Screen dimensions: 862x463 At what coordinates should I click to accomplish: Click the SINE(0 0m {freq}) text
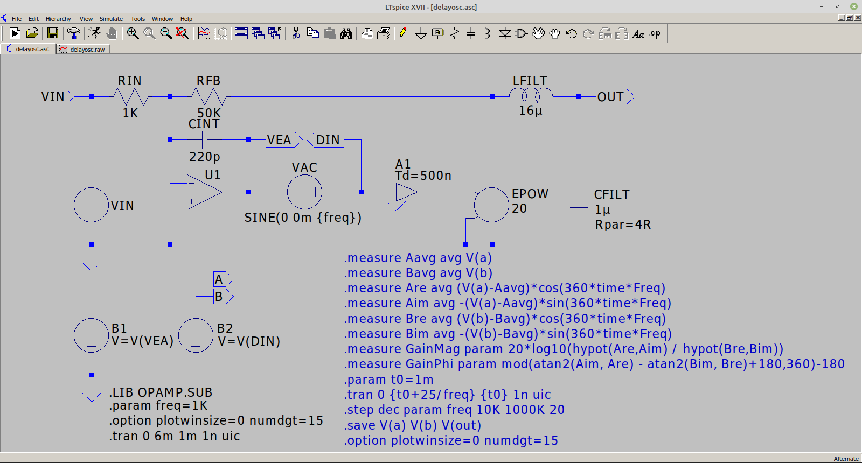coord(303,218)
